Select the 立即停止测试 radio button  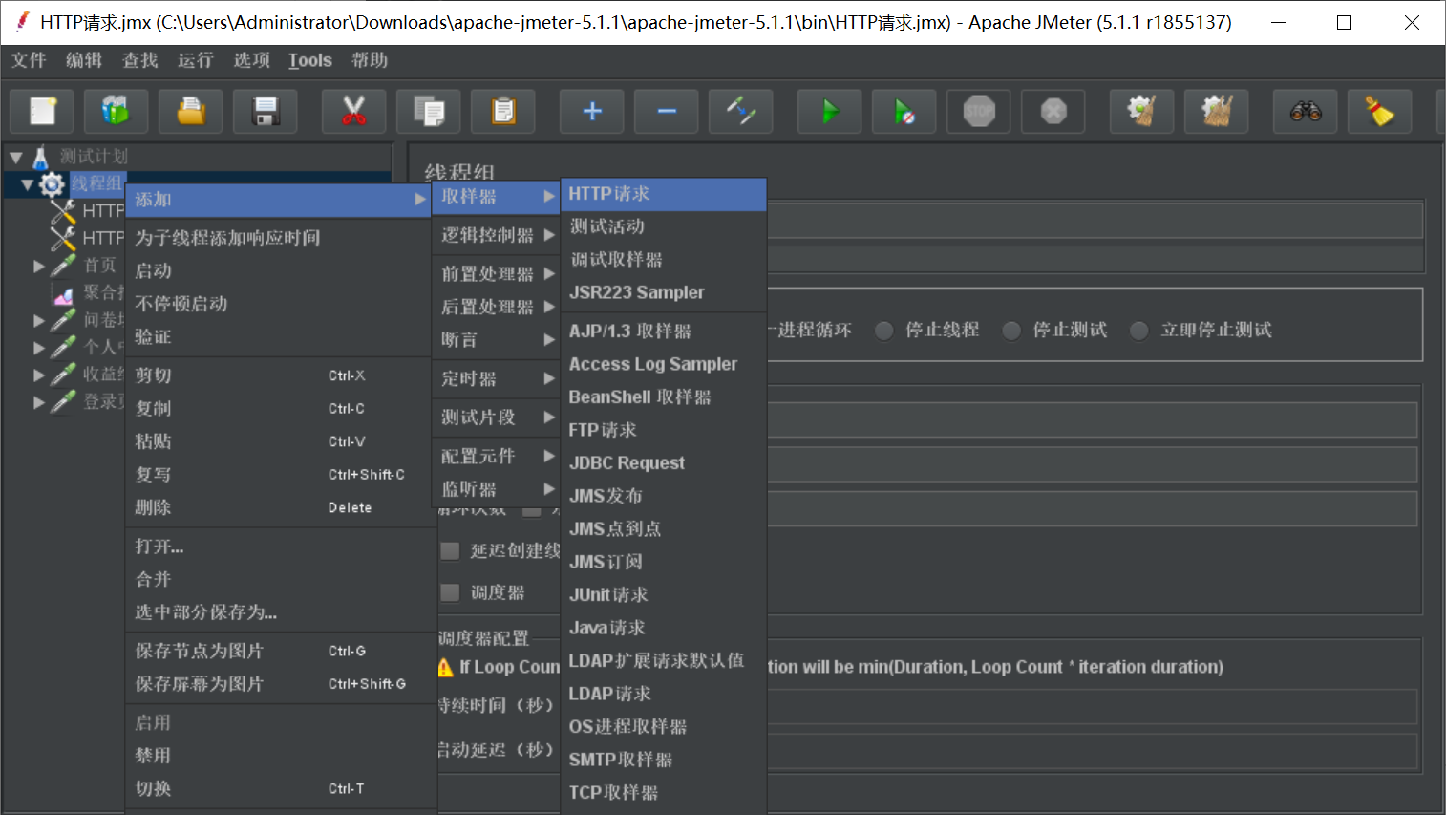[1139, 331]
